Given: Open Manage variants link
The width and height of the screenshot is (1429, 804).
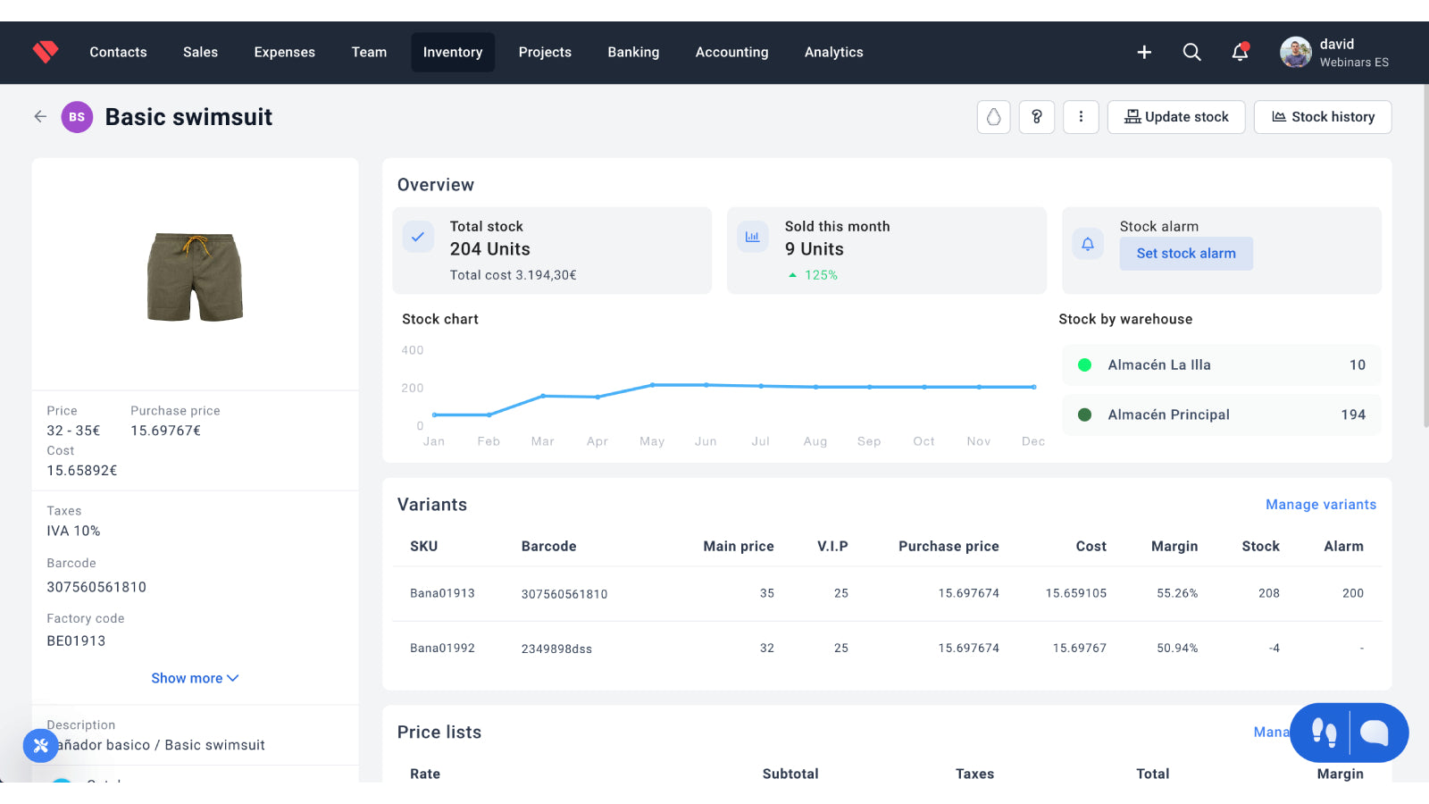Looking at the screenshot, I should pos(1320,505).
